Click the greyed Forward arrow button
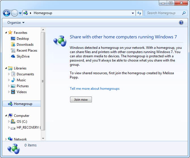The image size is (190, 158). click(14, 13)
